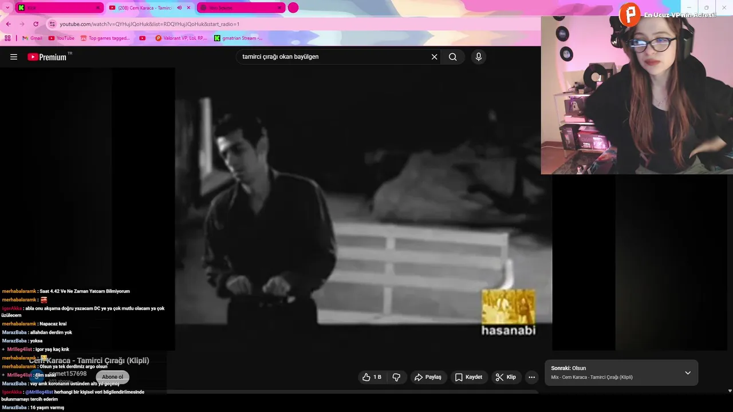Viewport: 733px width, 412px height.
Task: Open more actions three-dot menu
Action: [x=531, y=377]
